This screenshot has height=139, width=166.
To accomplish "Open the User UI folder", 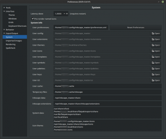I will pyautogui.click(x=156, y=80).
